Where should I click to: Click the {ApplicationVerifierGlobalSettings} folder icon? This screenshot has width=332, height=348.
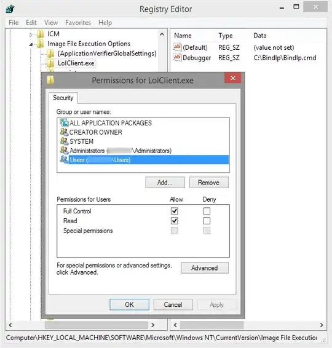coord(50,53)
